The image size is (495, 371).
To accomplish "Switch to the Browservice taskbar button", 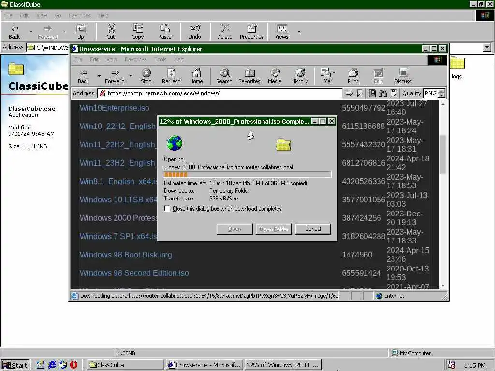I will [204, 365].
